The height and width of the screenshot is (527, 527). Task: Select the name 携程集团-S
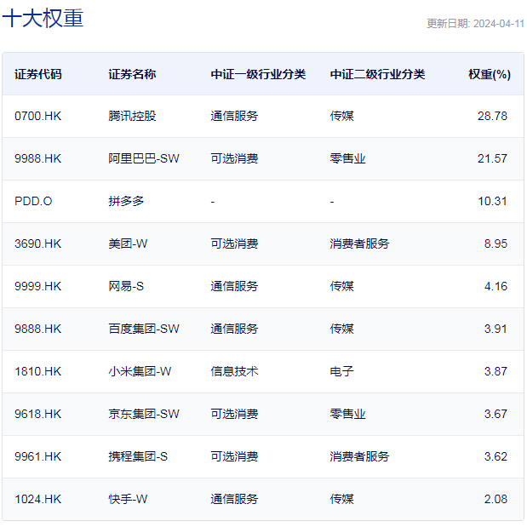coord(138,456)
